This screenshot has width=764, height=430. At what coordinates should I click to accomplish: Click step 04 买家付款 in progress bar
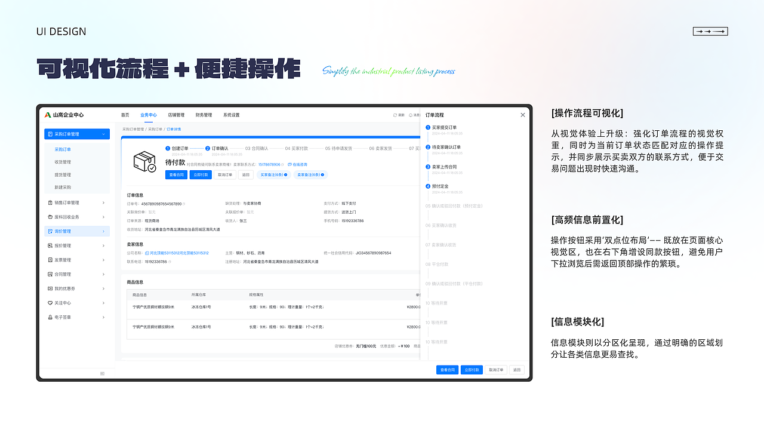pos(297,148)
